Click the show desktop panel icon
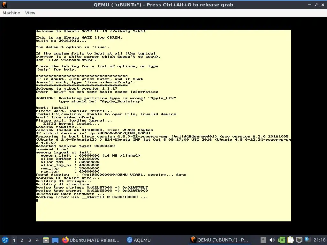327x245 pixels. point(55,240)
